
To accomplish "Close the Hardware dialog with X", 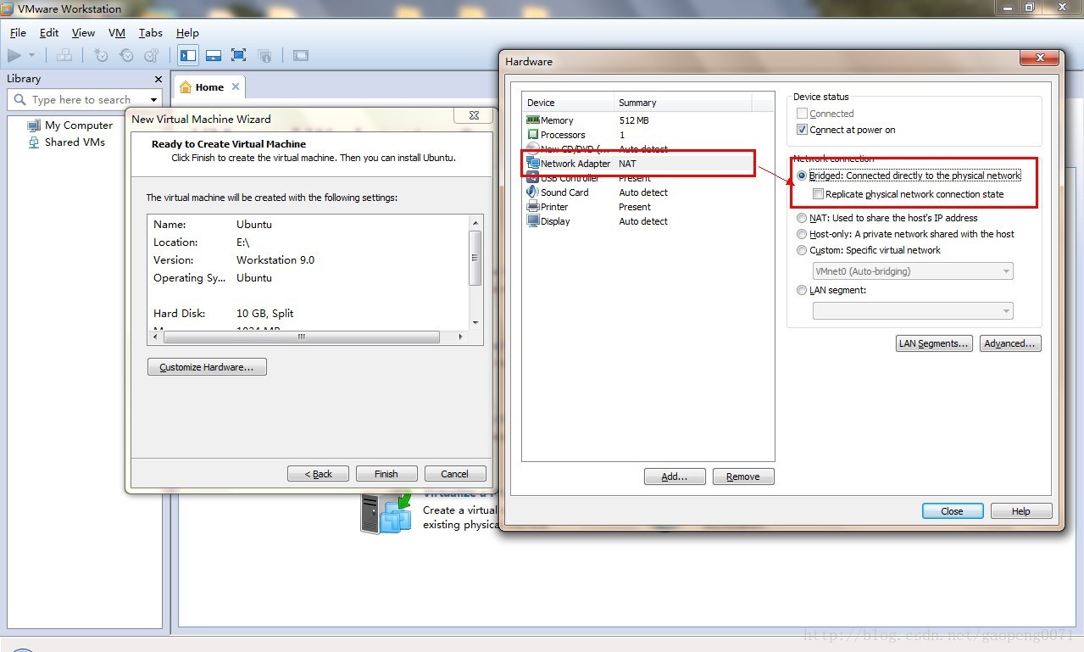I will pos(1038,59).
